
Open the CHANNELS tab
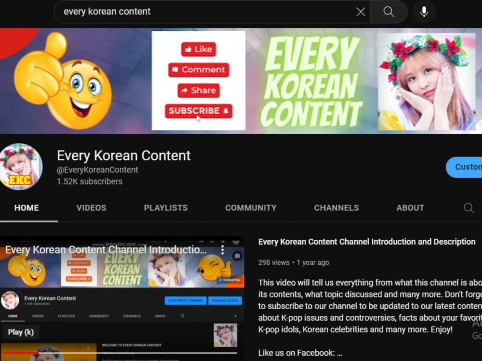[x=336, y=208]
